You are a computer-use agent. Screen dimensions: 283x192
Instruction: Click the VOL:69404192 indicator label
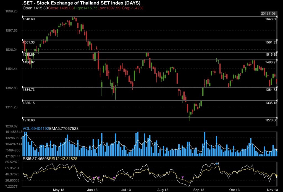coord(36,129)
